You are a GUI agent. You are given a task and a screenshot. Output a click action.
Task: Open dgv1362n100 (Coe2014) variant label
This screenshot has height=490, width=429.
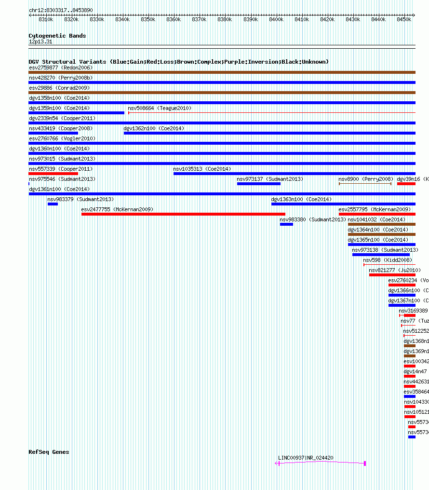tap(154, 128)
